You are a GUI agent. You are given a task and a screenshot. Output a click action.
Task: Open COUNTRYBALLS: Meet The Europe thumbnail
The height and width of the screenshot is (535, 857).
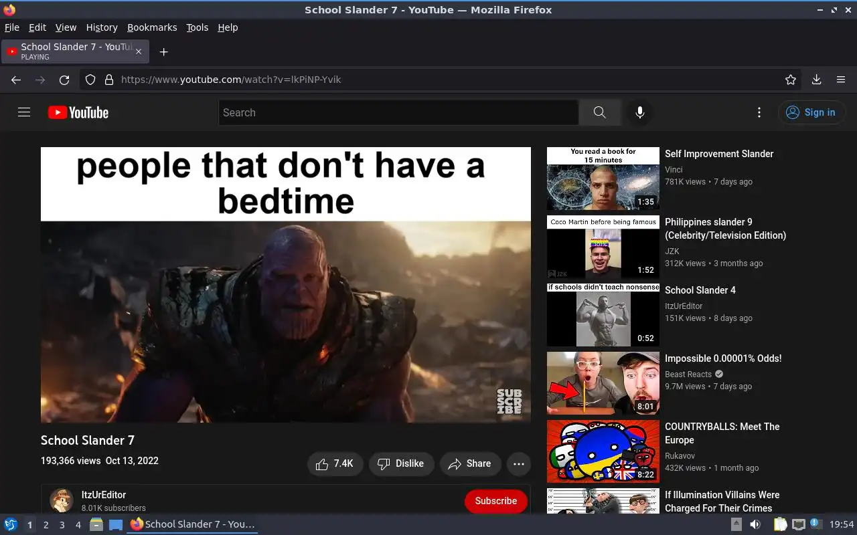point(603,451)
